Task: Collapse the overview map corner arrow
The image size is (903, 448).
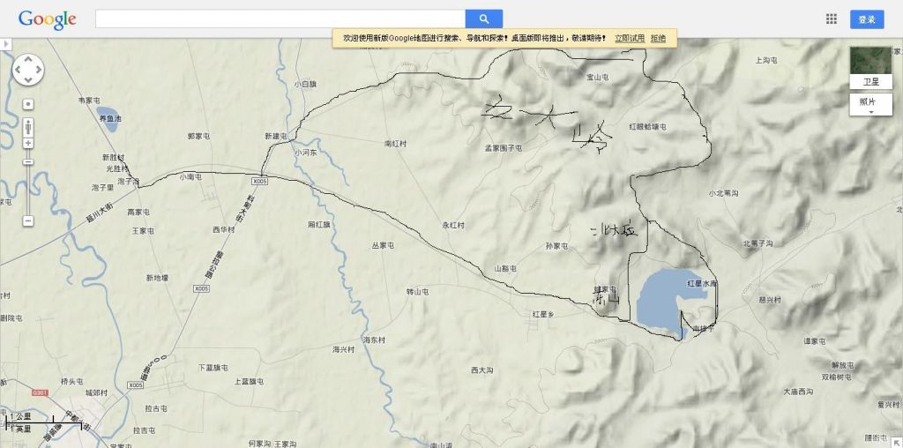Action: [x=897, y=442]
